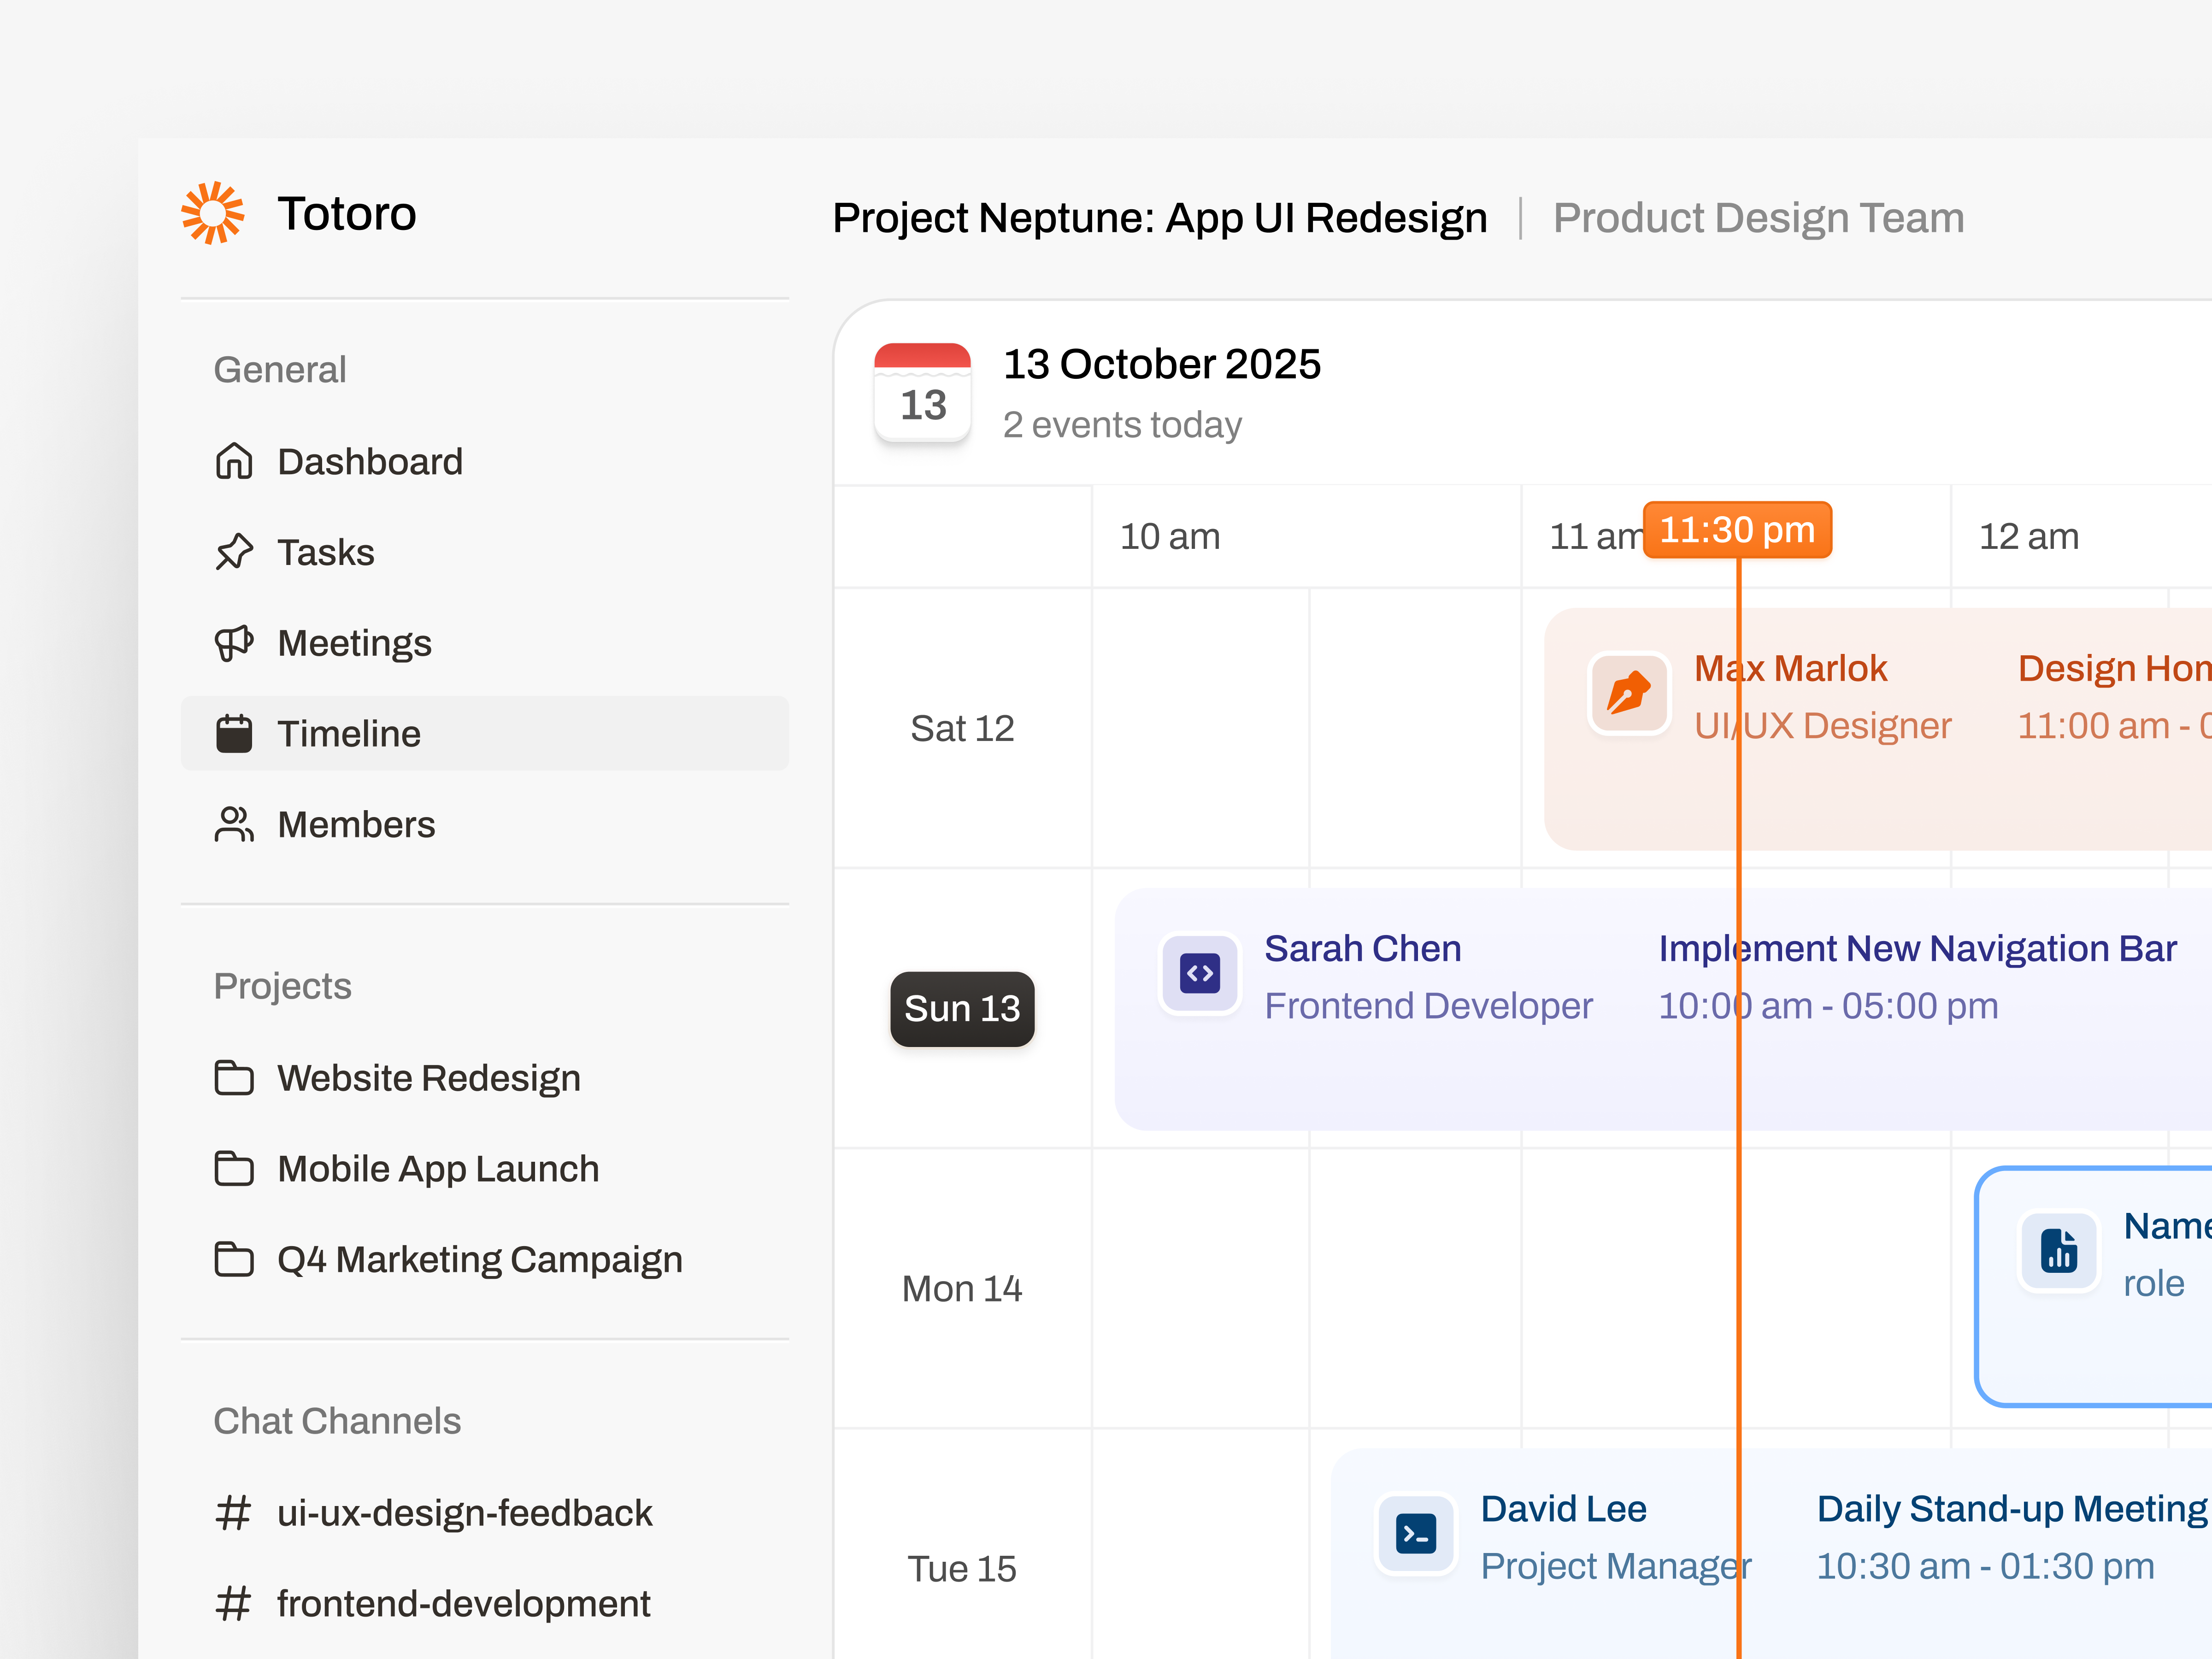Open the ui-ux-design-feedback channel

tap(485, 1512)
